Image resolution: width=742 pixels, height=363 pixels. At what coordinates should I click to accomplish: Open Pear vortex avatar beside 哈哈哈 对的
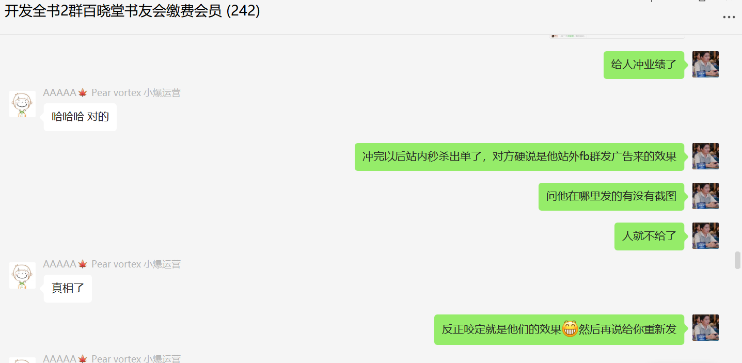[x=22, y=104]
